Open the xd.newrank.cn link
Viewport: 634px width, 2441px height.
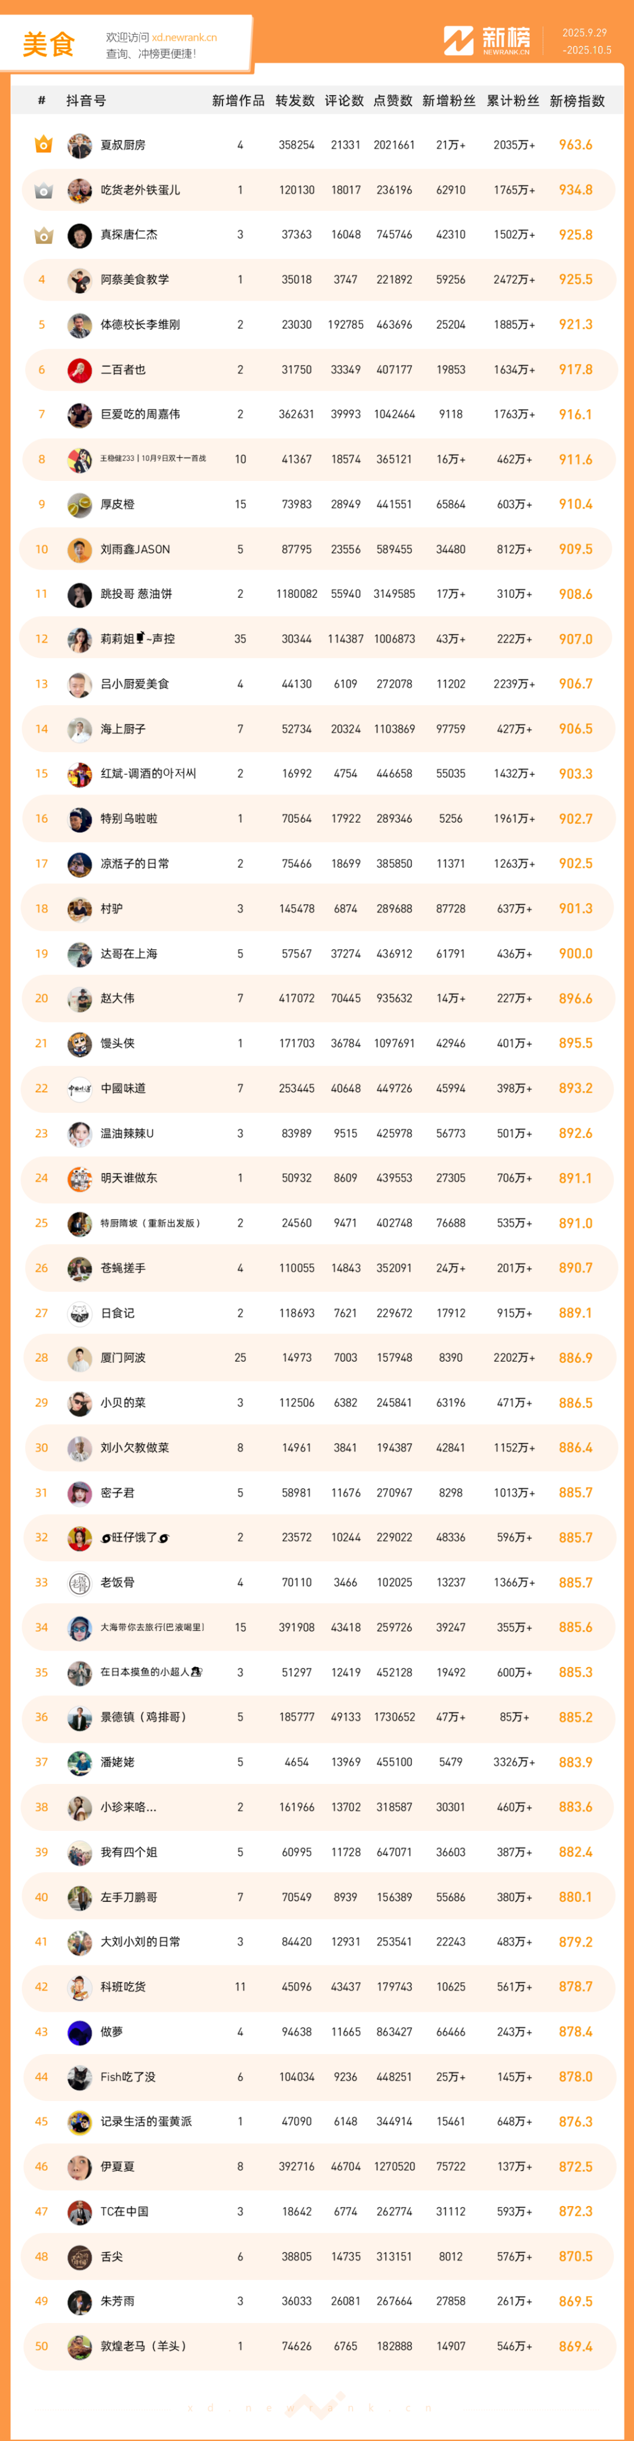184,38
